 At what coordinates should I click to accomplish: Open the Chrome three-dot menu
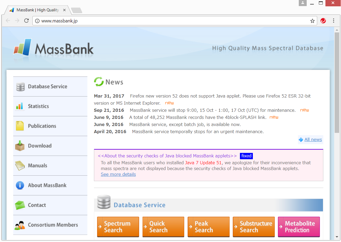click(x=334, y=21)
